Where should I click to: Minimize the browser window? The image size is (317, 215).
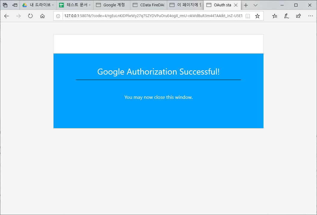click(282, 5)
